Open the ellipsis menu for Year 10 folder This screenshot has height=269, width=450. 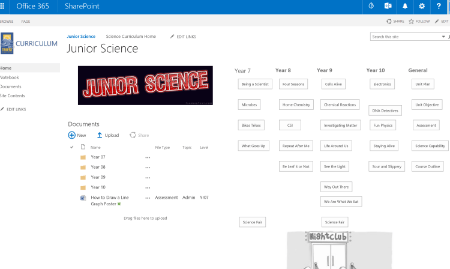[148, 188]
